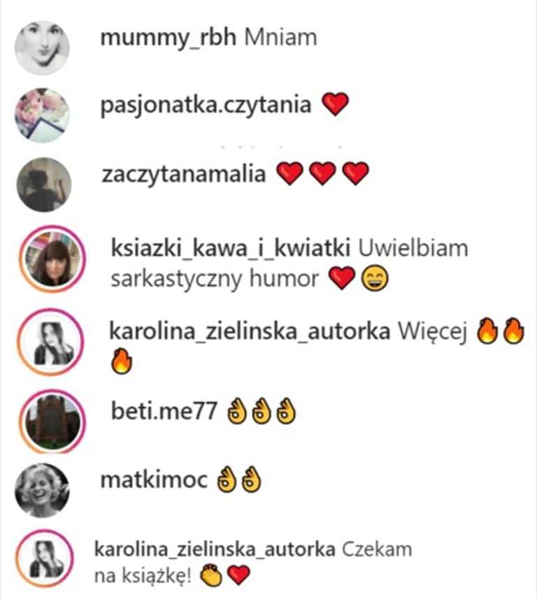Open karolina_zielinska_autorka avatar beside Więcej comment
The width and height of the screenshot is (537, 599).
(51, 342)
